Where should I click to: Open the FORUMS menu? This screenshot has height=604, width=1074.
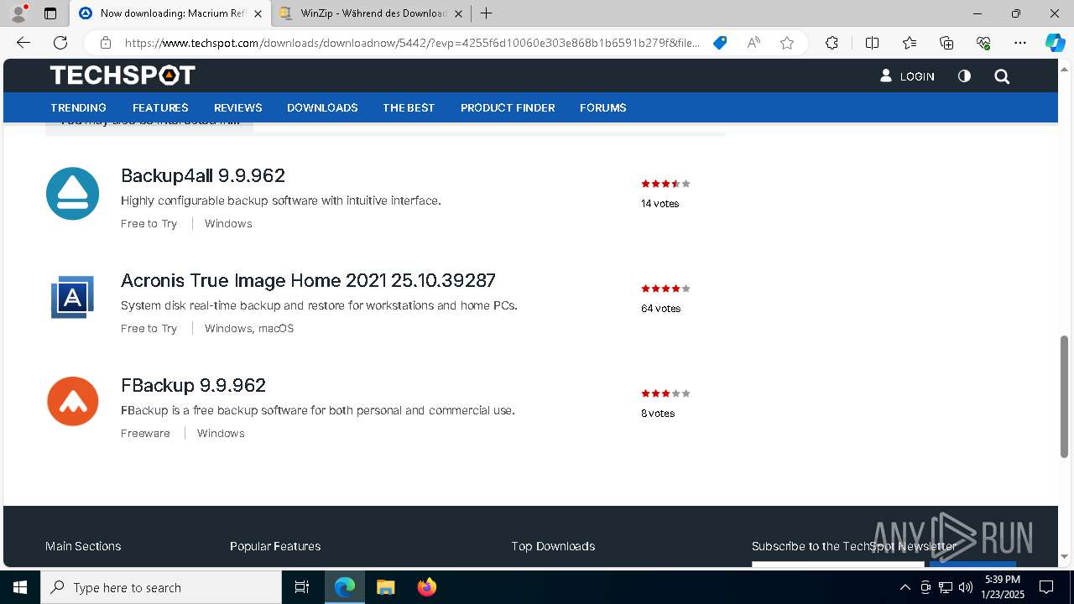(x=603, y=107)
